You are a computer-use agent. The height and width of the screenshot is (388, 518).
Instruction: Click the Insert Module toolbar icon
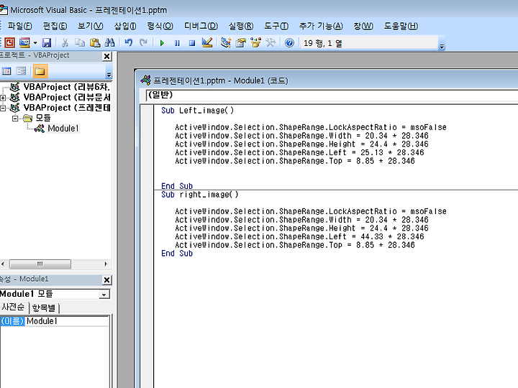coord(24,42)
